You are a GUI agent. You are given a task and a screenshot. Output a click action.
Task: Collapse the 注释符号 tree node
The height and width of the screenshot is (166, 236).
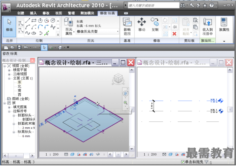coord(9,111)
